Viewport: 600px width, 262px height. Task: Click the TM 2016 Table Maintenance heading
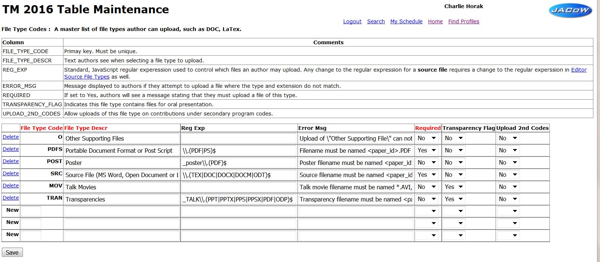[x=86, y=10]
